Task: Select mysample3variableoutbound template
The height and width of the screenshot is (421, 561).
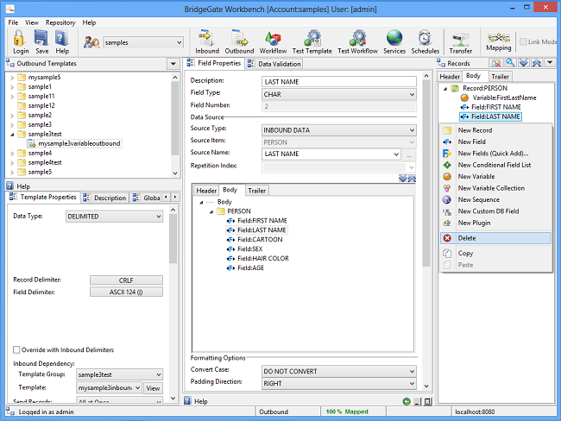Action: pyautogui.click(x=74, y=143)
